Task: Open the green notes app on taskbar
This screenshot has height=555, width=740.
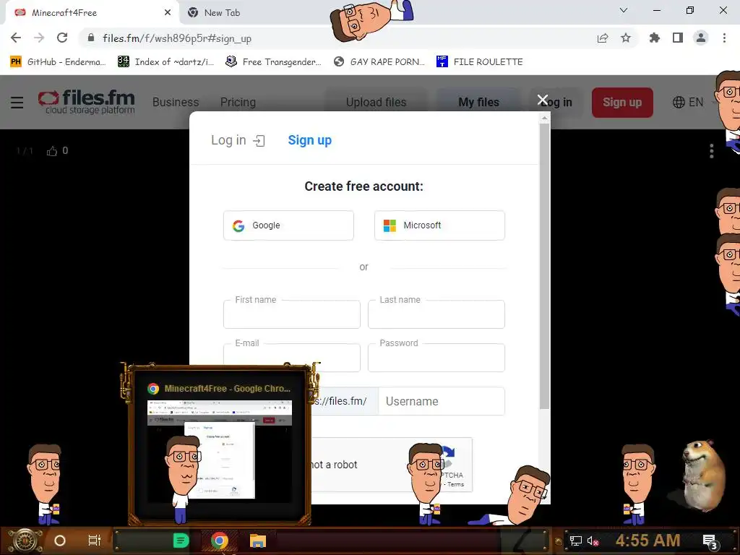Action: pyautogui.click(x=181, y=541)
